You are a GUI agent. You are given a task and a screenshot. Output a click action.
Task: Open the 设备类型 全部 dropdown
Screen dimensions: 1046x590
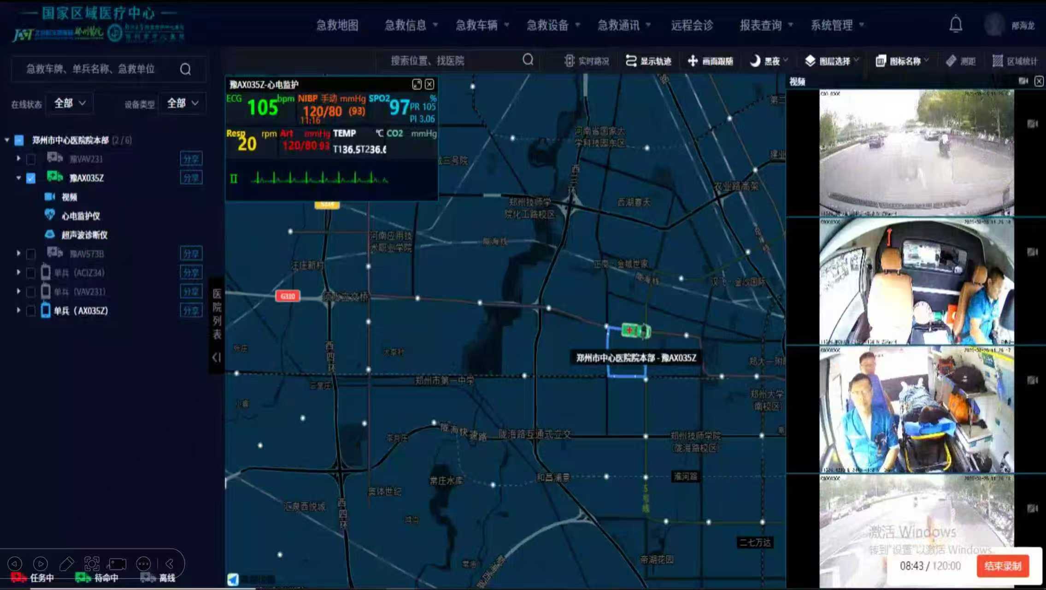182,103
